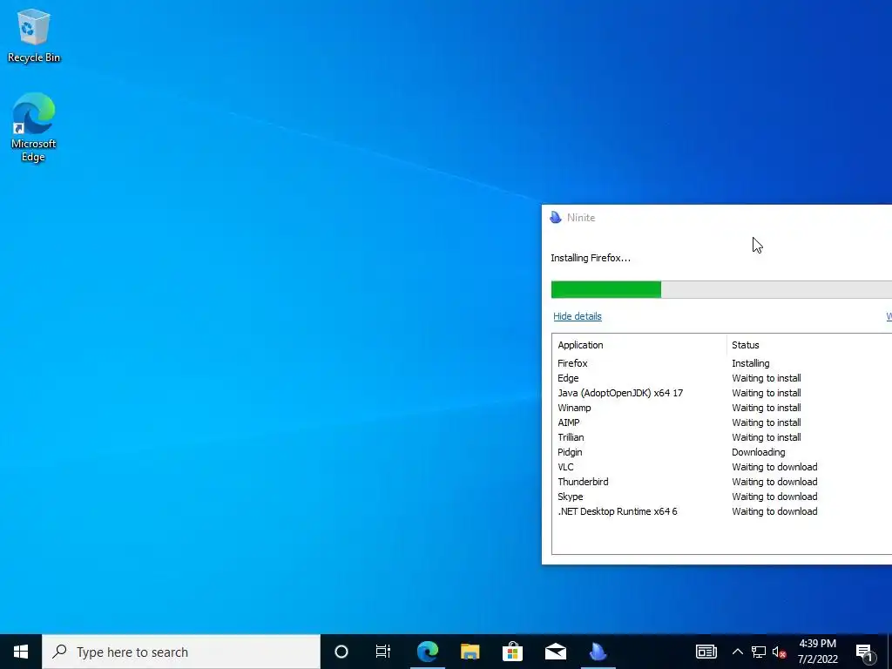Viewport: 892px width, 669px height.
Task: Select the Trillian row
Action: [721, 437]
